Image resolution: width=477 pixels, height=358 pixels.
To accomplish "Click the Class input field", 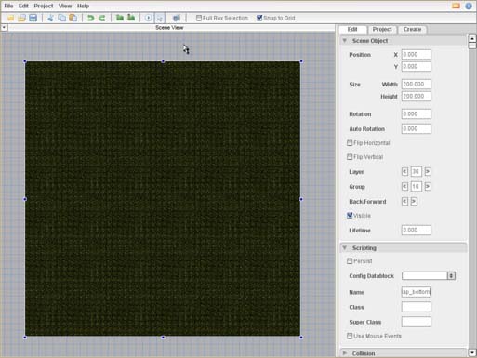I will coord(417,307).
